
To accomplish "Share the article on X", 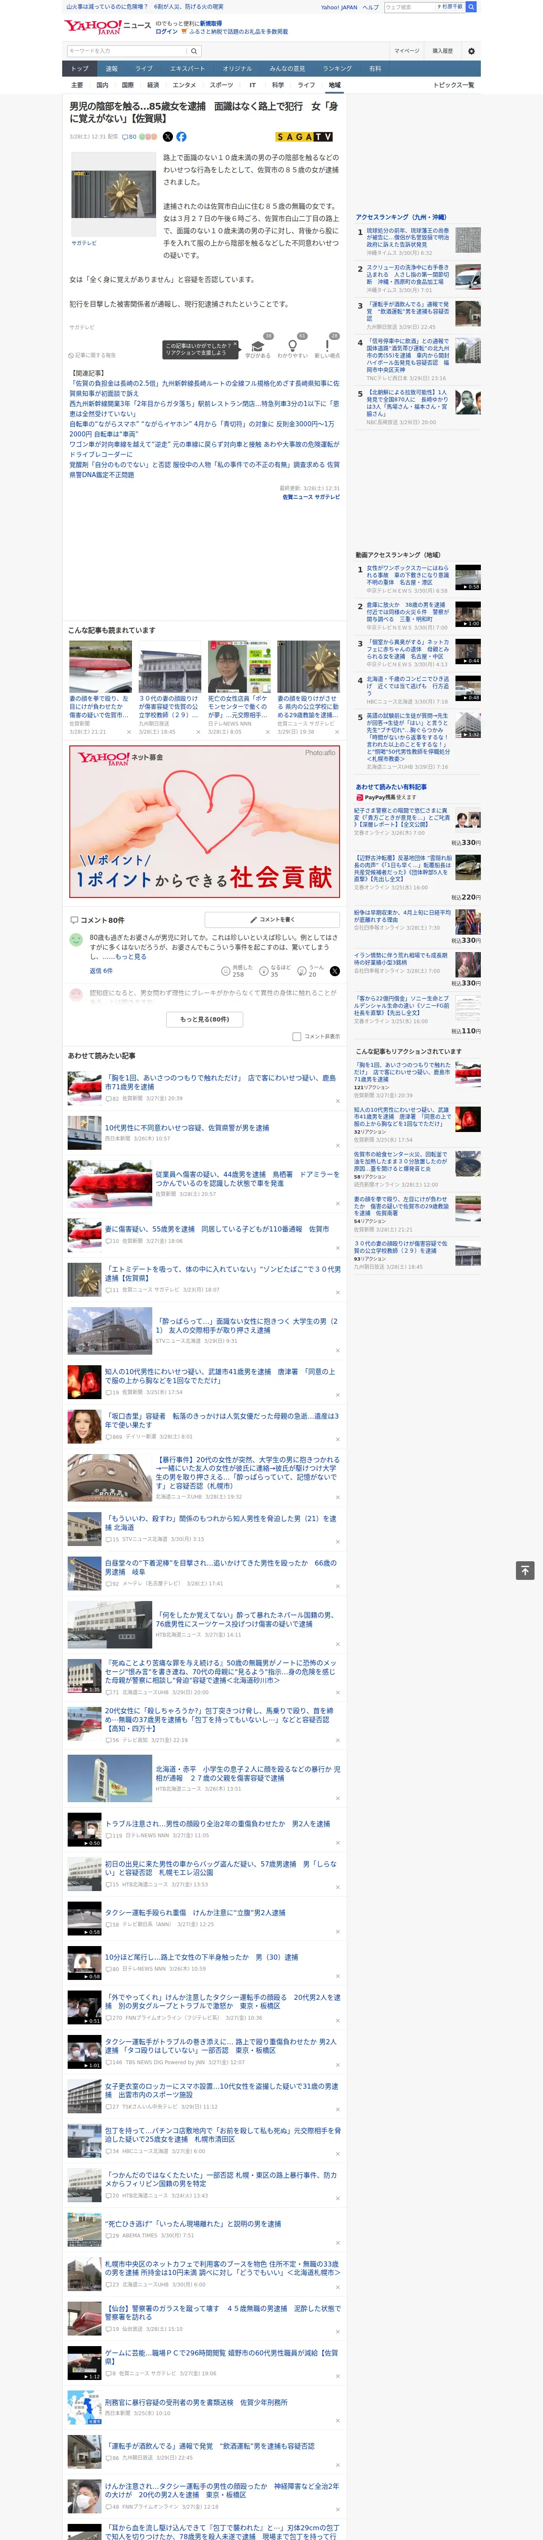I will [x=167, y=137].
